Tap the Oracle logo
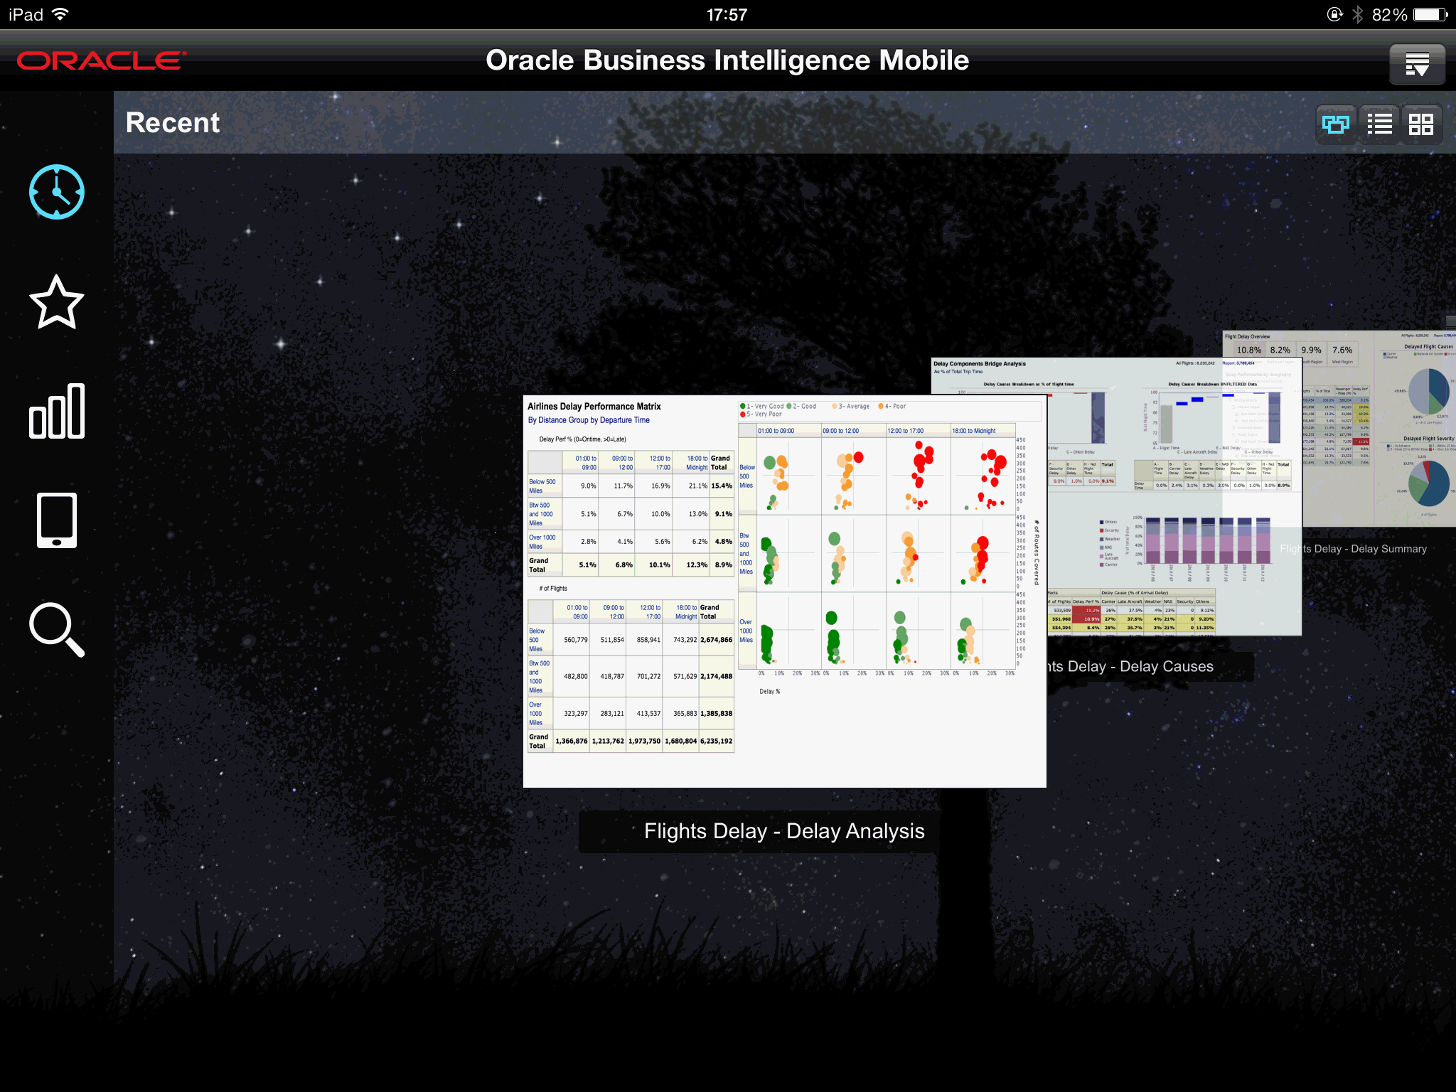Viewport: 1456px width, 1092px height. (x=102, y=60)
